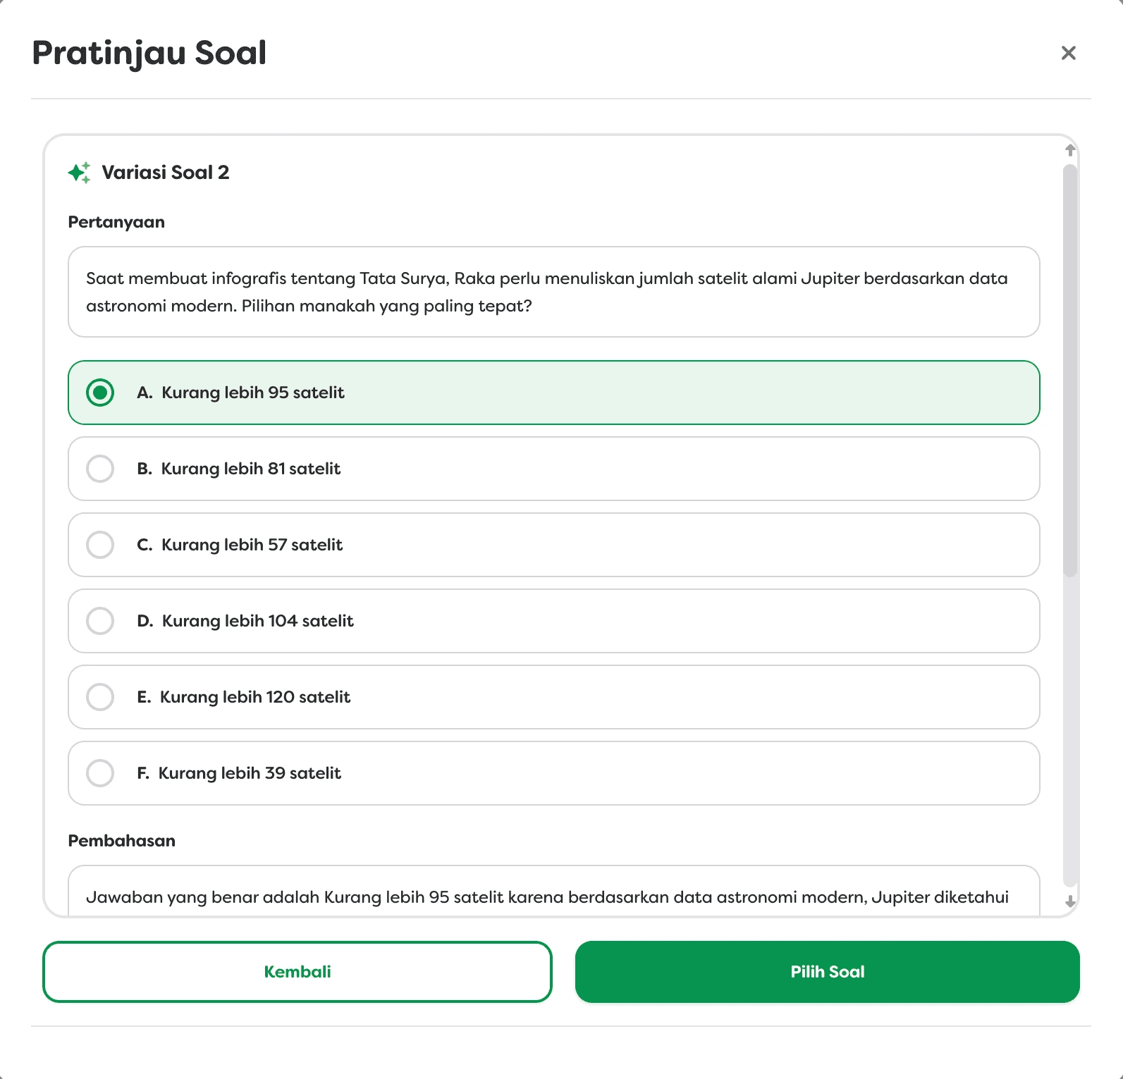Click the scrollbar track below the thumb
Viewport: 1123px width, 1079px height.
(x=1070, y=733)
